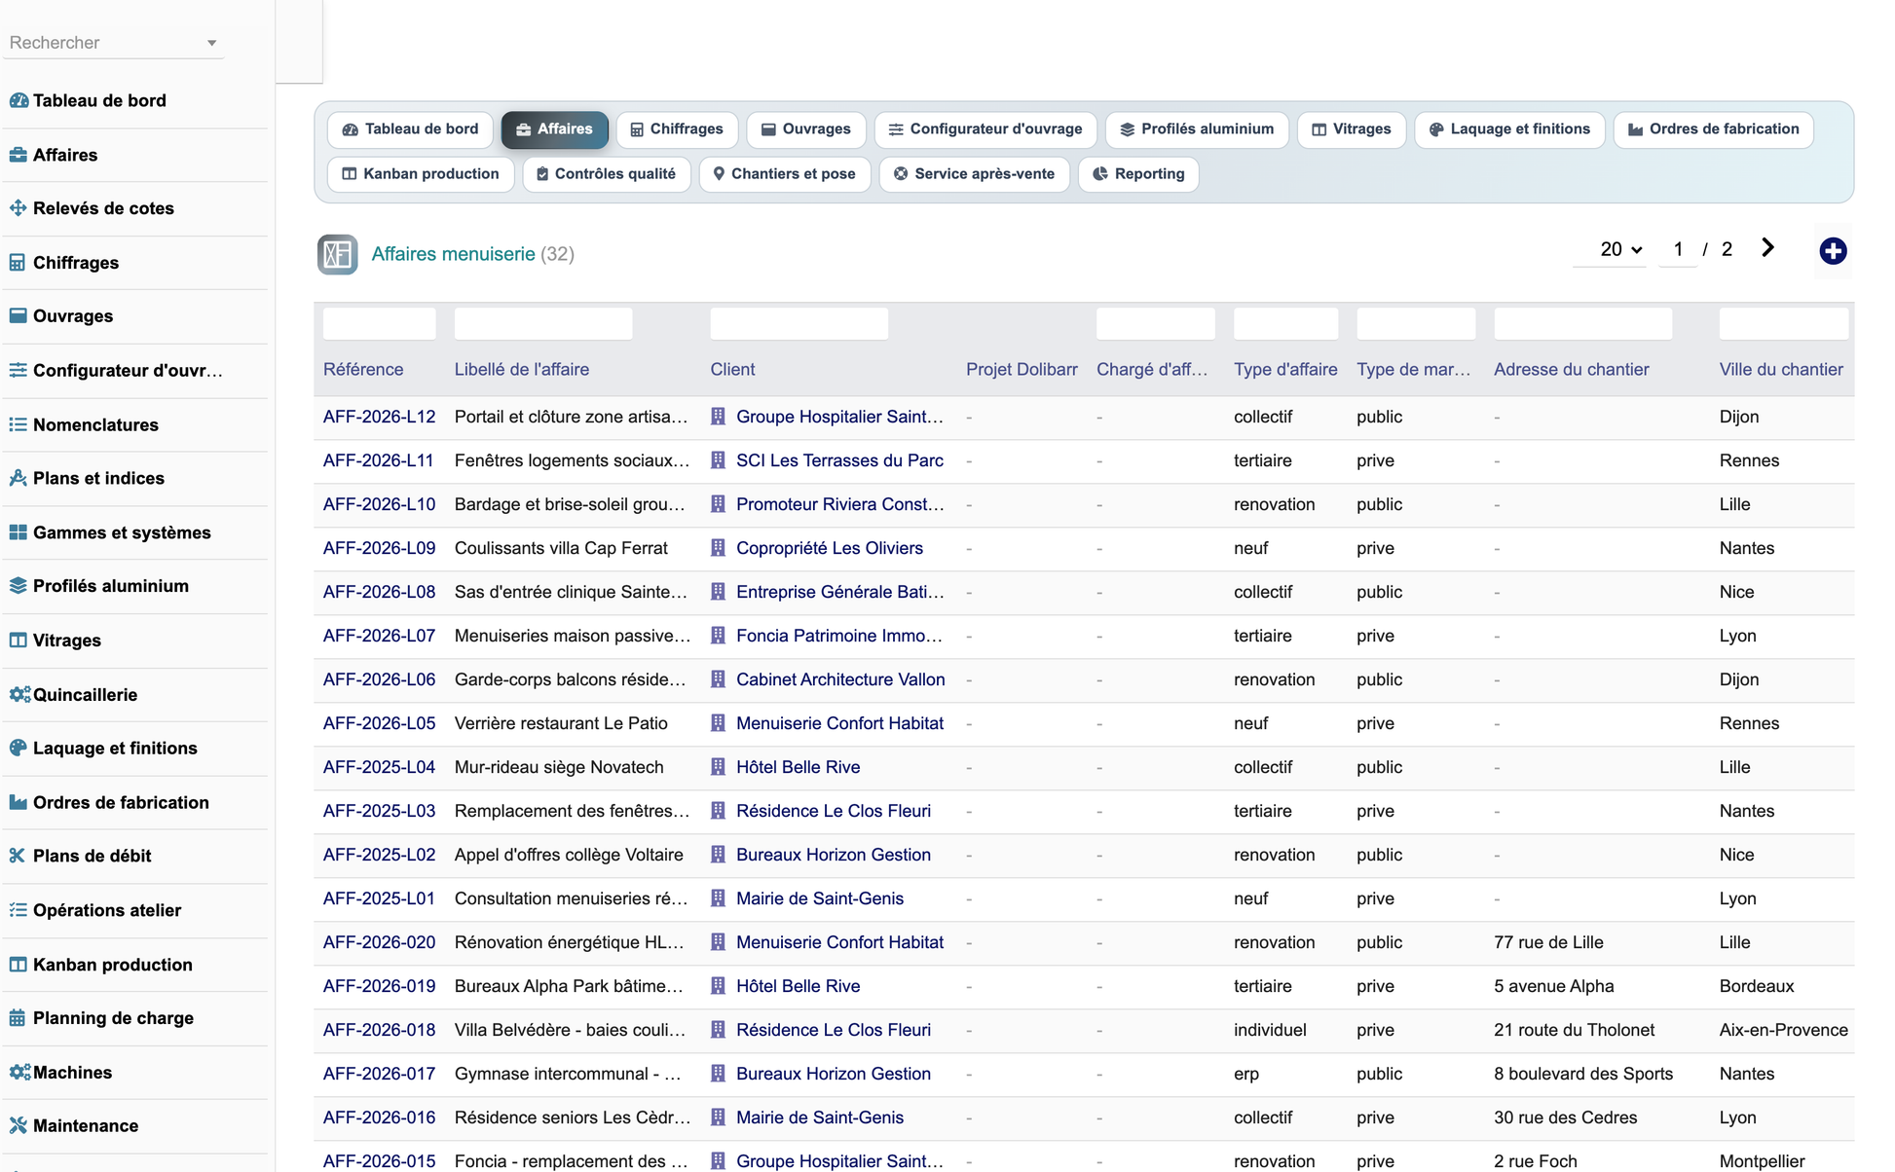Click the Affaires menuiserie title
1895x1172 pixels.
coord(453,254)
